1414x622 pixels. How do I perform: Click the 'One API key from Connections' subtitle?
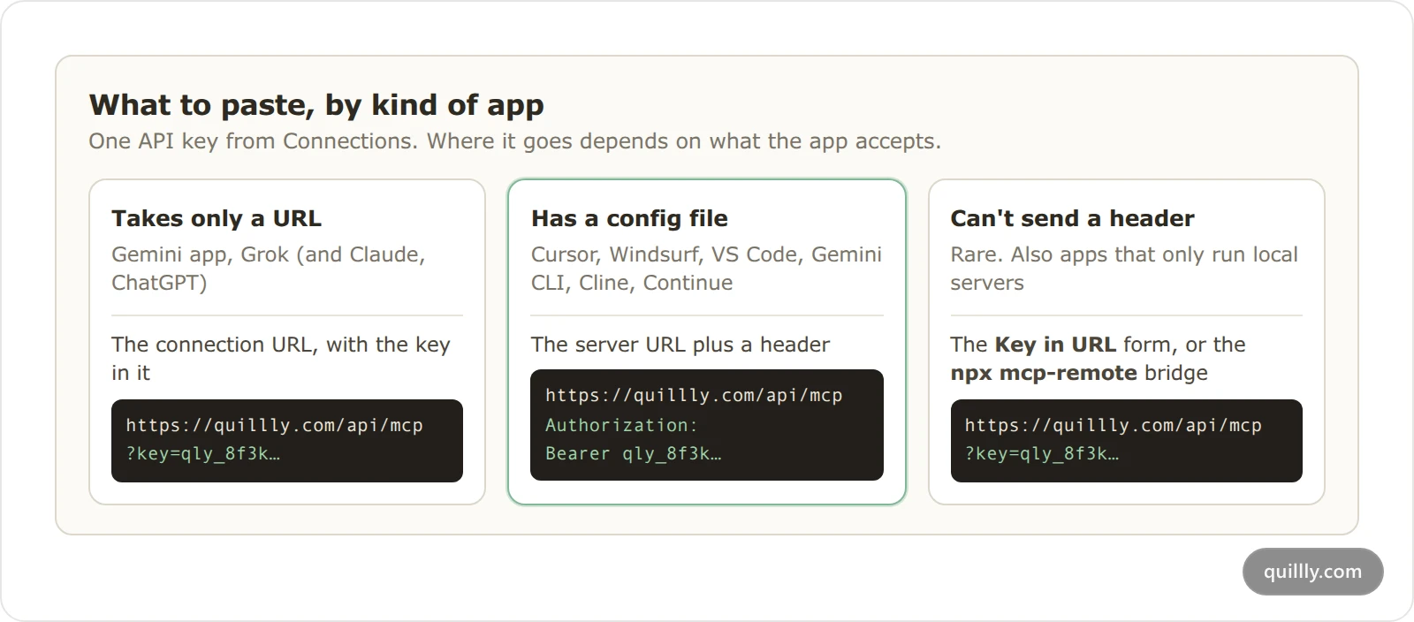pyautogui.click(x=514, y=141)
